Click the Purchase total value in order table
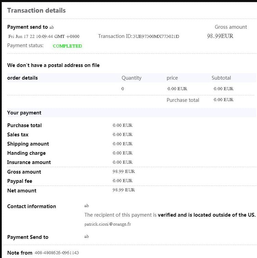This screenshot has width=257, height=258. (x=223, y=100)
